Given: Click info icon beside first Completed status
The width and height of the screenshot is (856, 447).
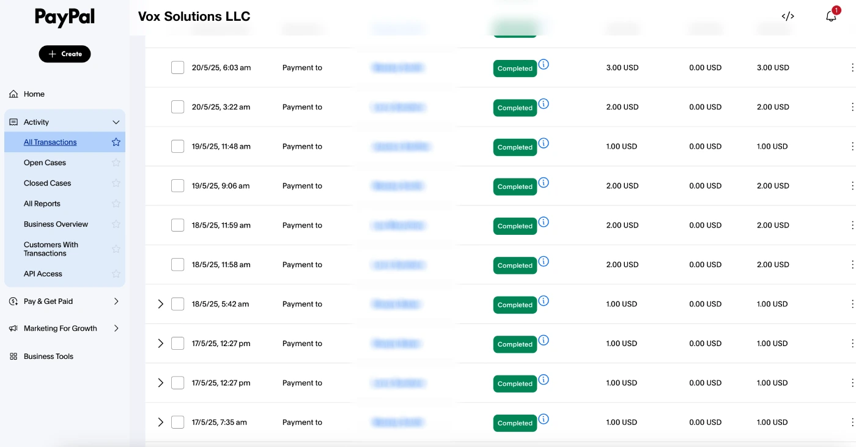Looking at the screenshot, I should 544,64.
